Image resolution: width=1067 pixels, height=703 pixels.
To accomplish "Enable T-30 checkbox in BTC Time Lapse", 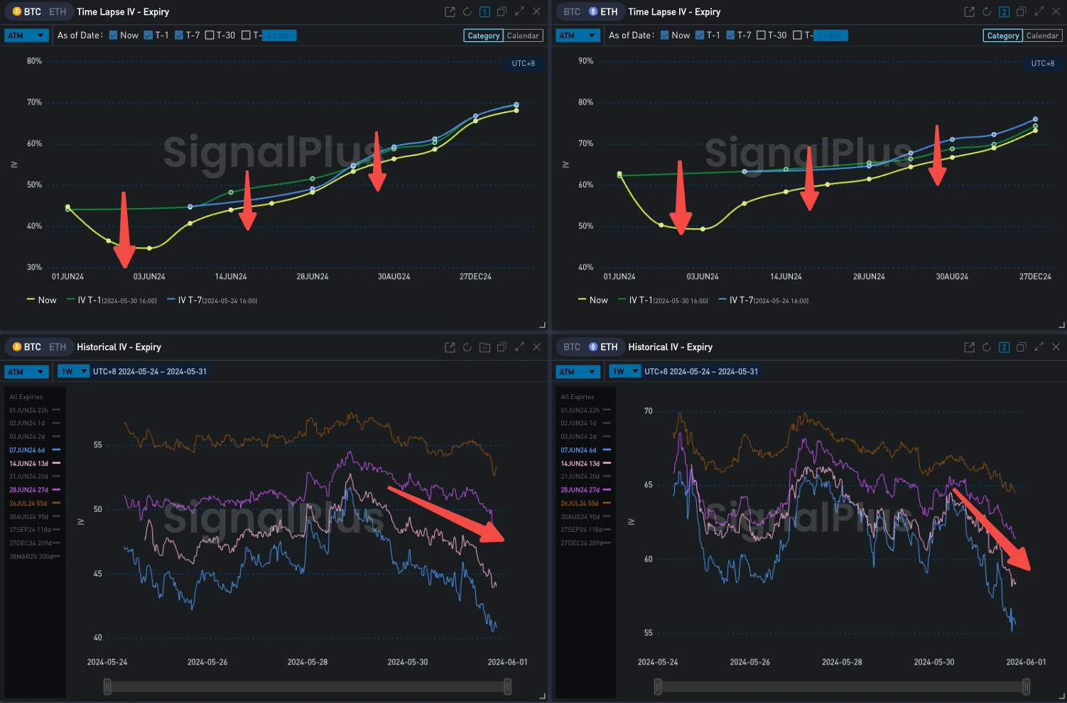I will [210, 36].
